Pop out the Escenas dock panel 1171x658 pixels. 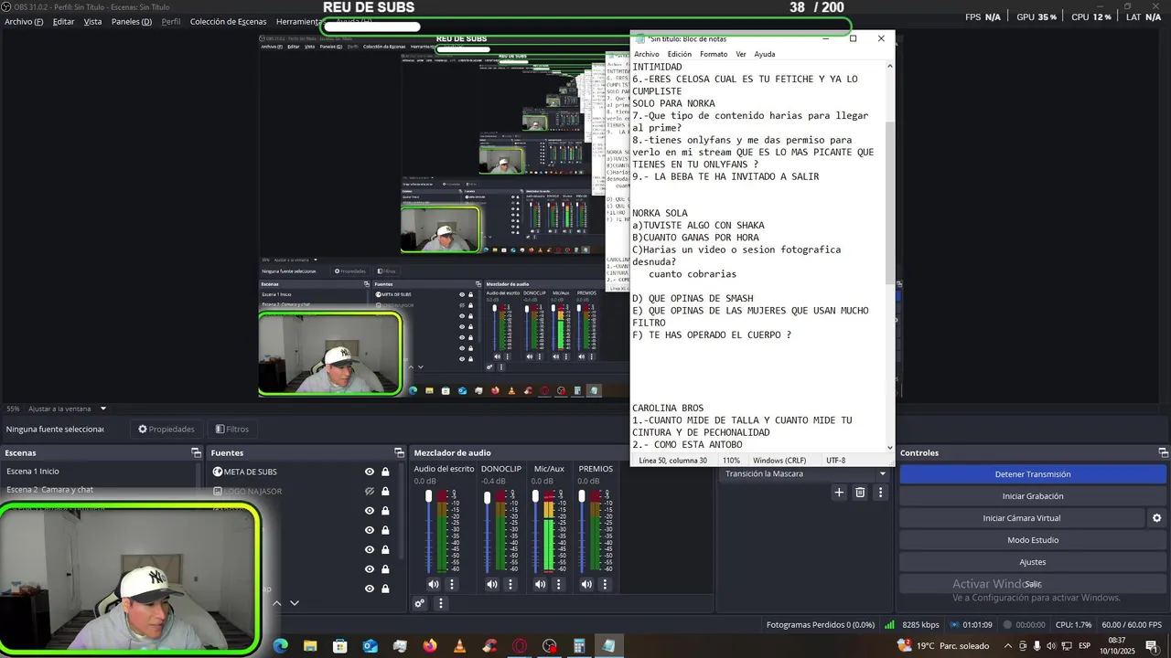pos(196,452)
